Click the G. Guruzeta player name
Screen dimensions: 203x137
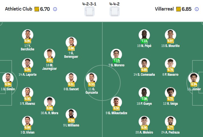[x=91, y=91]
